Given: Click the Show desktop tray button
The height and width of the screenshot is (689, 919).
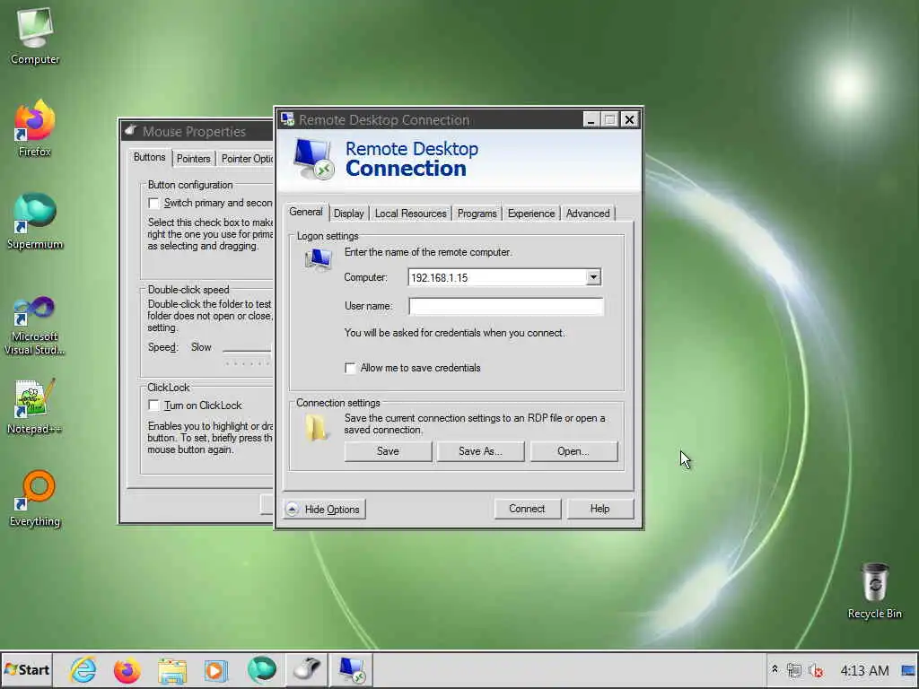Looking at the screenshot, I should [908, 669].
